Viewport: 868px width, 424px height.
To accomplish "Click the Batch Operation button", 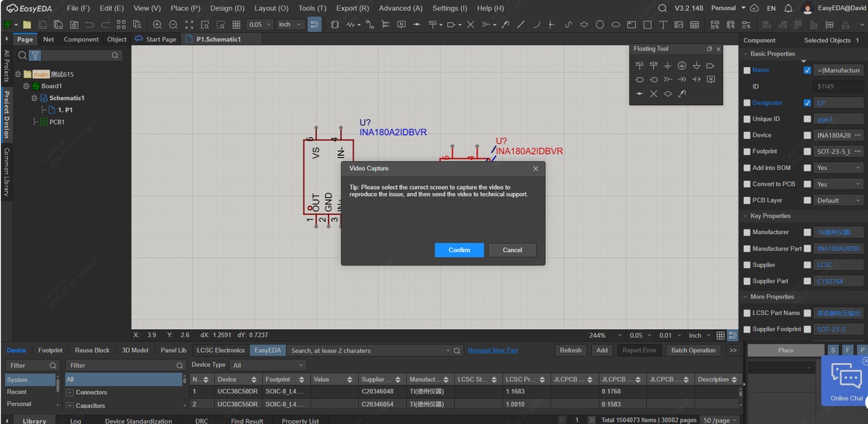I will pyautogui.click(x=693, y=350).
